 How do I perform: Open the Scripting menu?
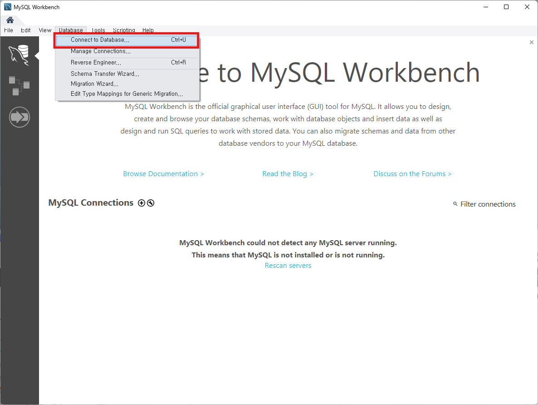click(x=124, y=30)
